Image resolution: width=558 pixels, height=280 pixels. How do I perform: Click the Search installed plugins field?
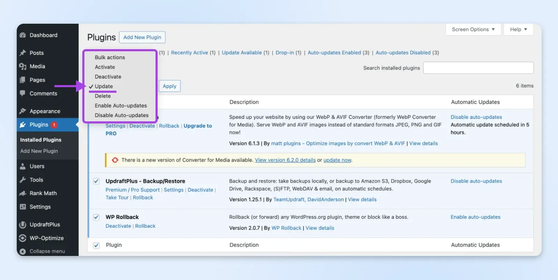pos(478,68)
